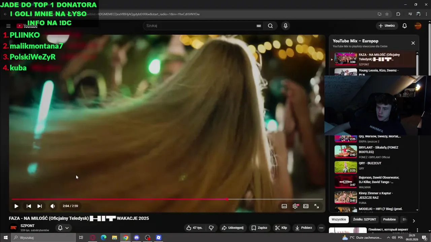
Task: Open the on-screen keyboard icon in search box
Action: click(x=259, y=26)
